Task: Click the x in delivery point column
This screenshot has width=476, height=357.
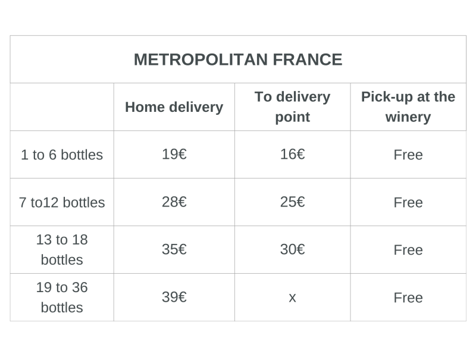Action: click(292, 298)
